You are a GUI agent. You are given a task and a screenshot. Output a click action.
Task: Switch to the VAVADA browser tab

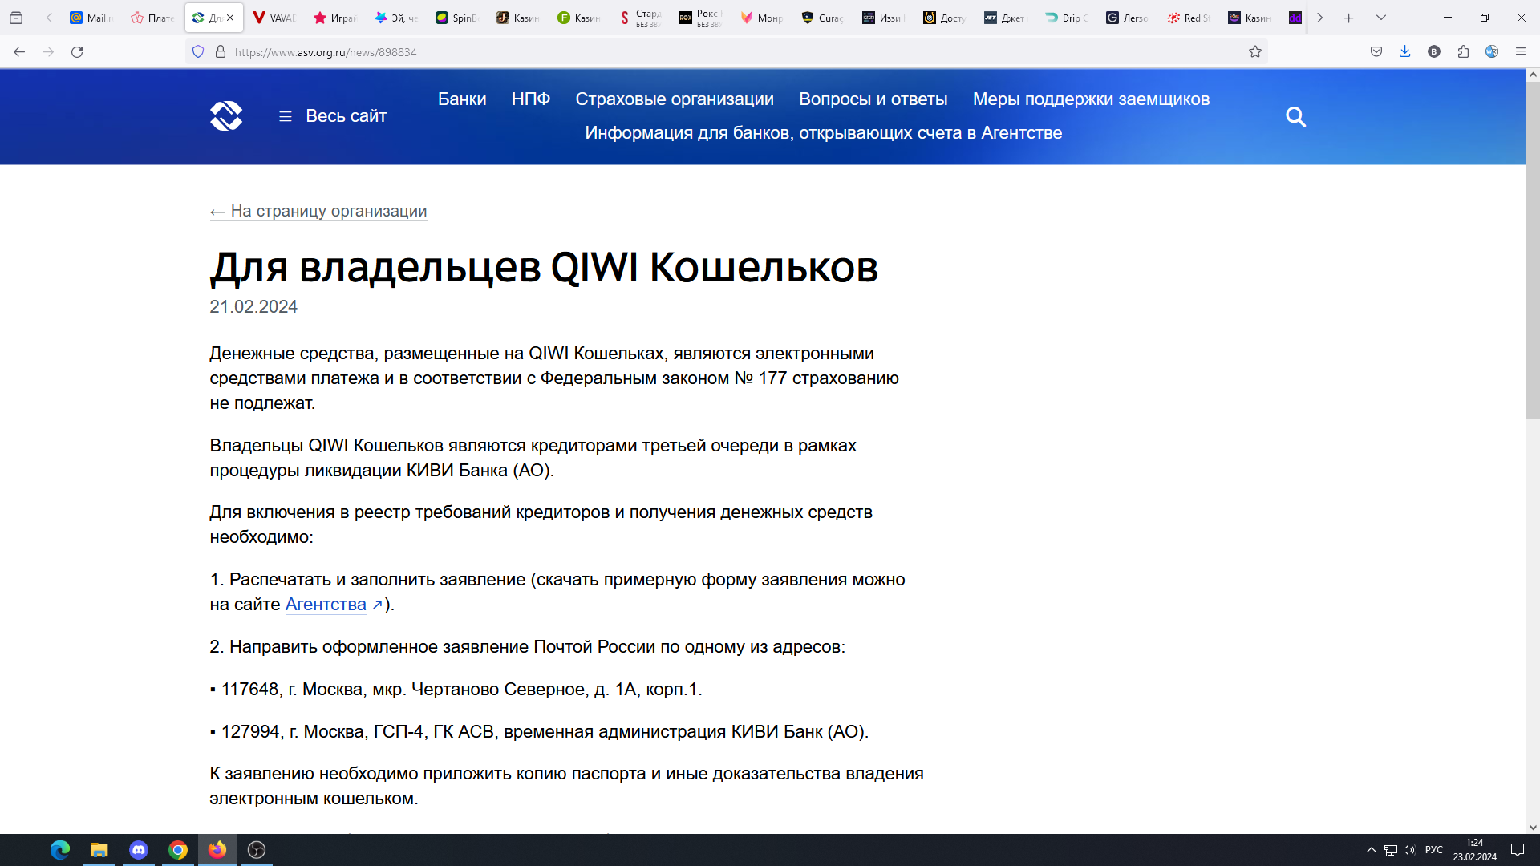click(x=273, y=18)
